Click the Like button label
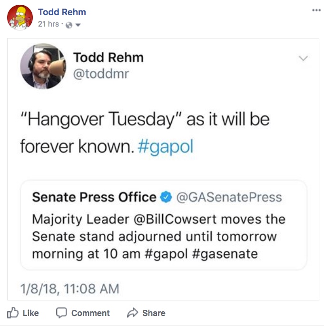The width and height of the screenshot is (324, 326). (x=30, y=313)
